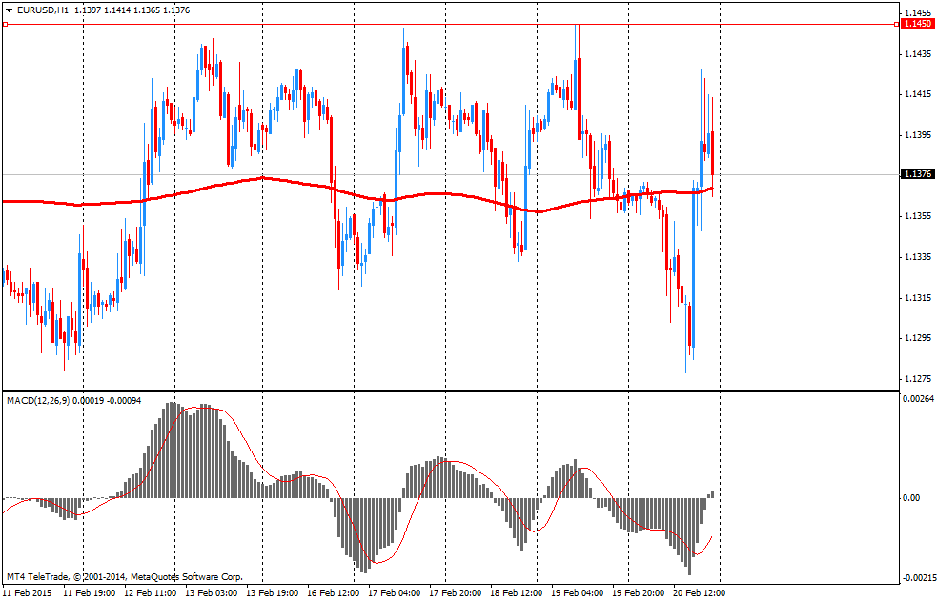Click the 19 Feb 04:00 time label
This screenshot has height=601, width=937.
coord(577,592)
